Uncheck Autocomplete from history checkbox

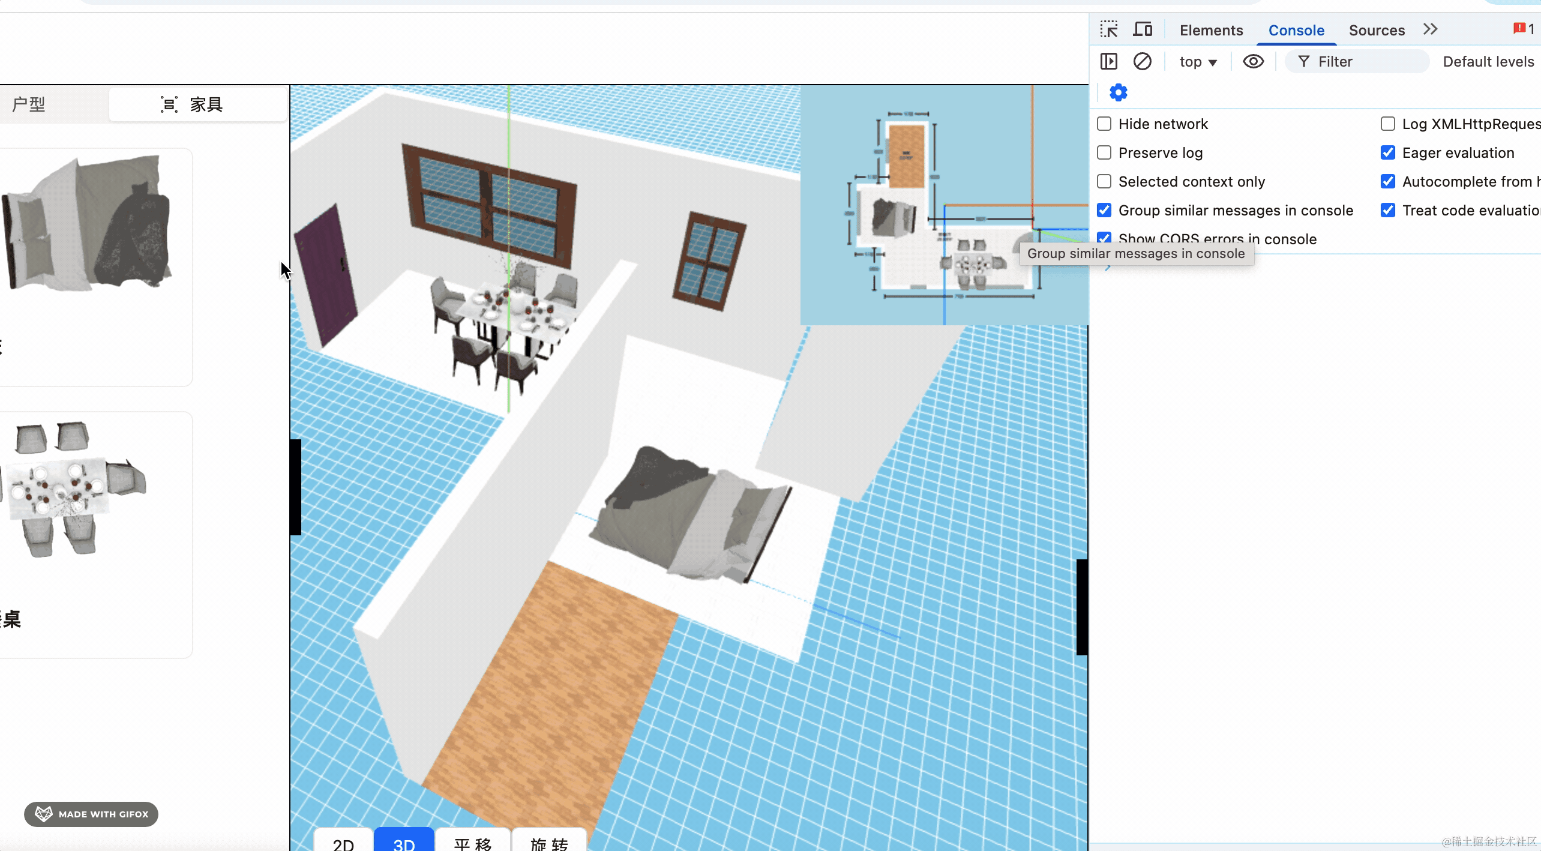coord(1388,181)
